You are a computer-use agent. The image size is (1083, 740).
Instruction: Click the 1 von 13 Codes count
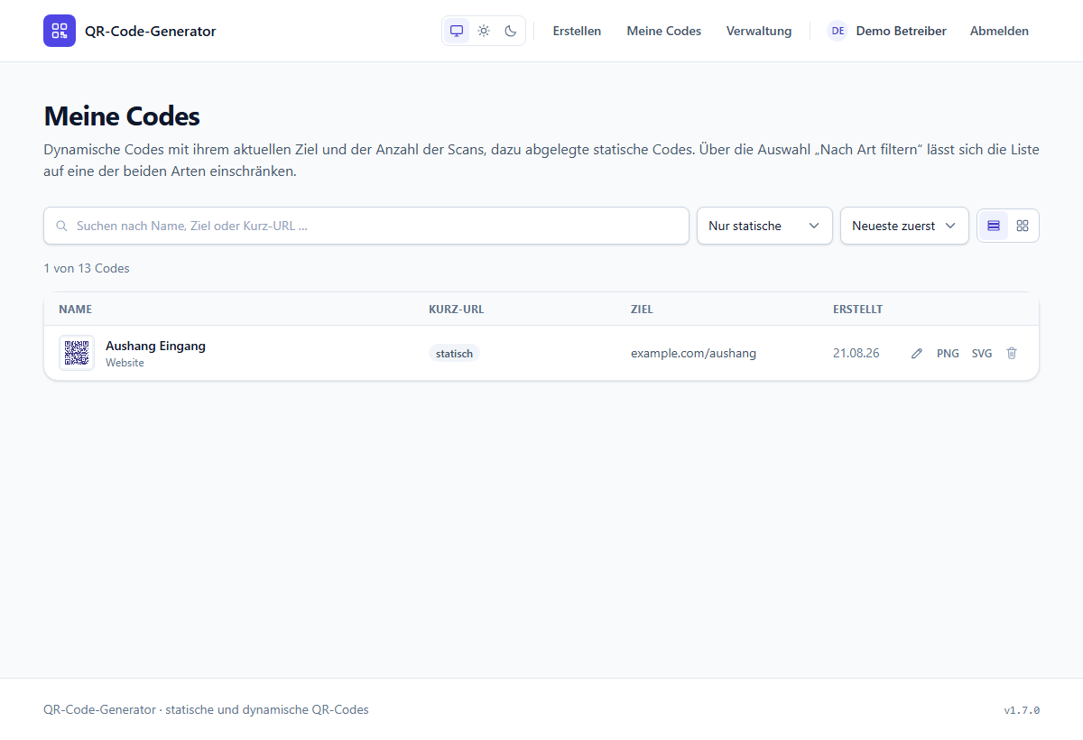click(87, 268)
